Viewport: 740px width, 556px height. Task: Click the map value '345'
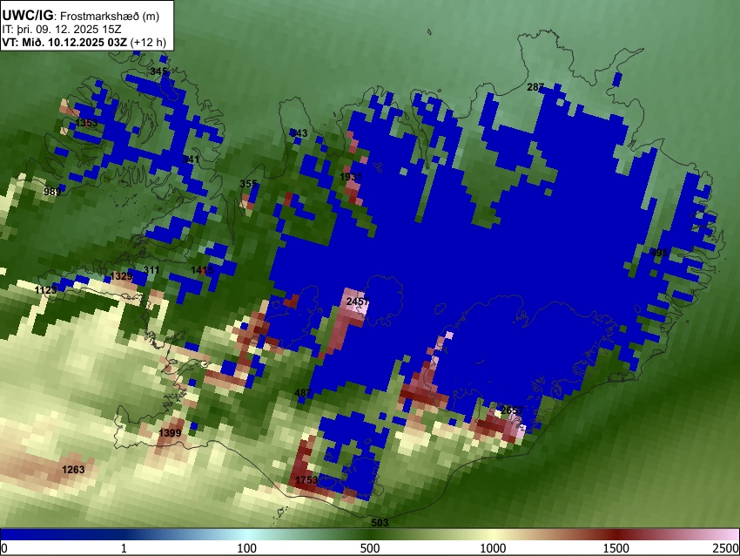(x=158, y=71)
